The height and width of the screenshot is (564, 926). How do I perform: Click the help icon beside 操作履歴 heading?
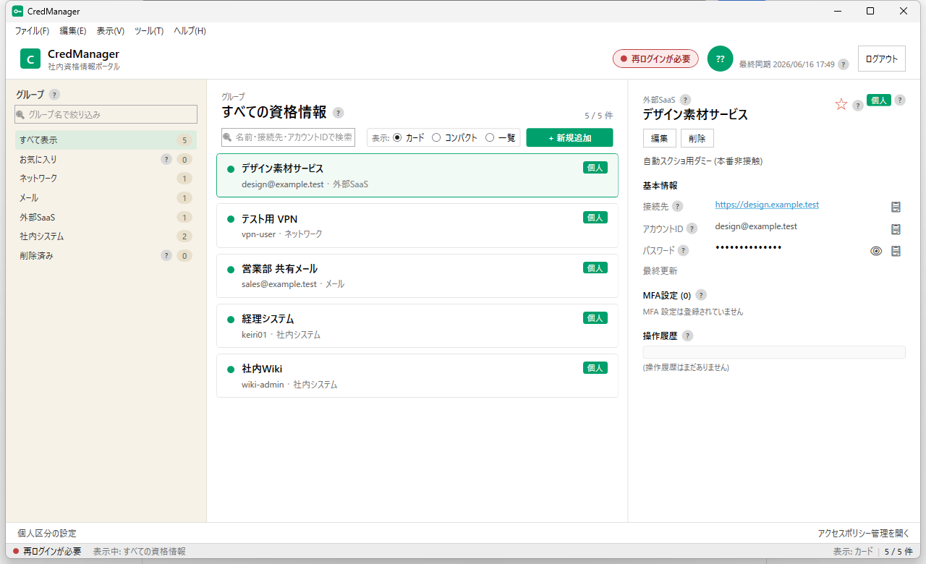point(687,336)
